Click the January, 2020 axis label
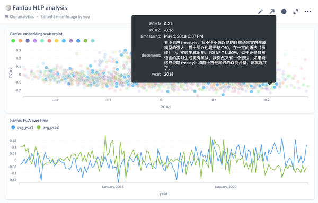Image resolution: width=318 pixels, height=203 pixels. 226,187
